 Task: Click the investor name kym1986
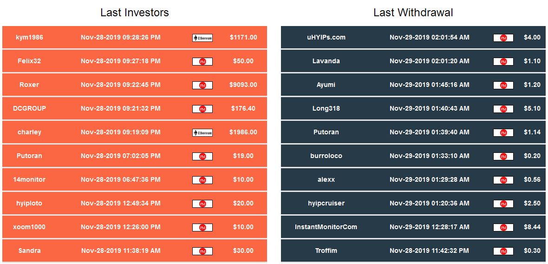[29, 37]
